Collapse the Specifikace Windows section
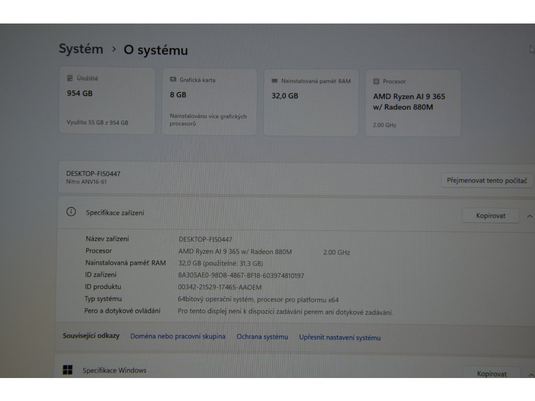This screenshot has height=401, width=535. 531,374
